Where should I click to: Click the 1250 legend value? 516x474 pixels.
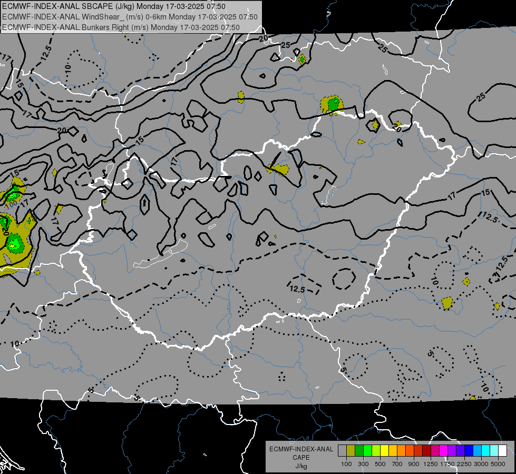point(431,464)
